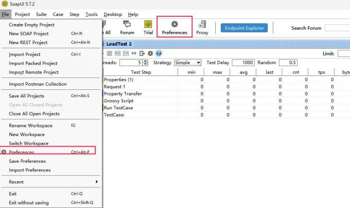Click the Test Step column header
This screenshot has height=208, width=350.
(x=141, y=72)
